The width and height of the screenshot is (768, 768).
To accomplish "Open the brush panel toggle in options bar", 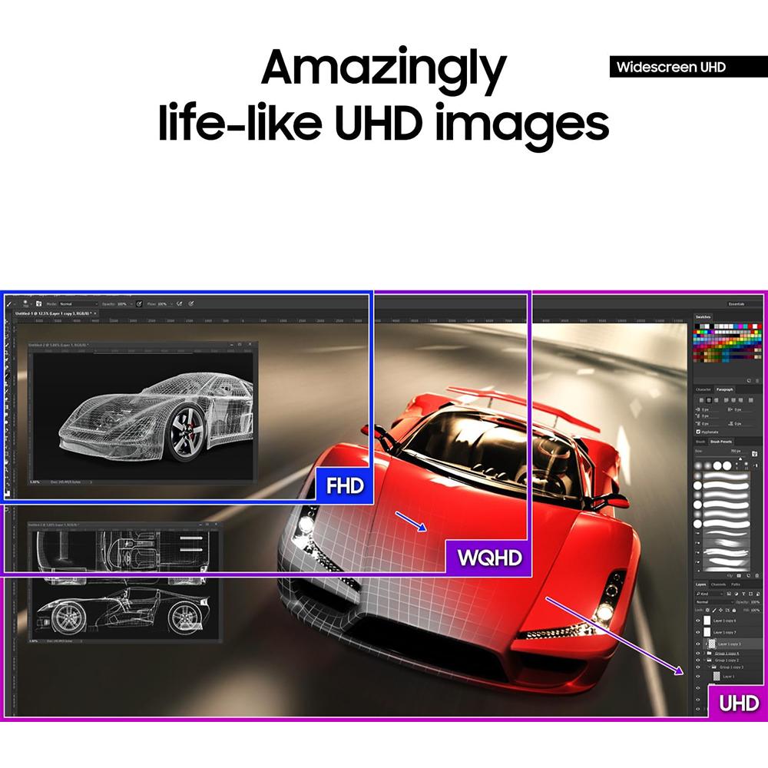I will [x=38, y=304].
